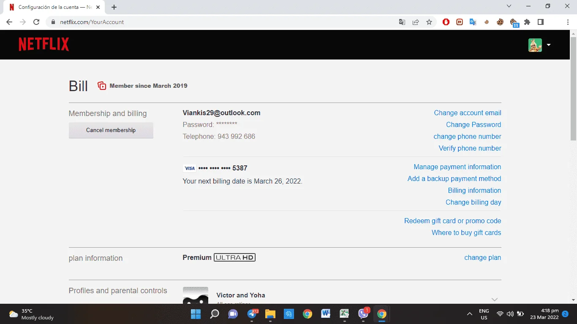Click the Cancel membership button
This screenshot has height=324, width=577.
111,130
